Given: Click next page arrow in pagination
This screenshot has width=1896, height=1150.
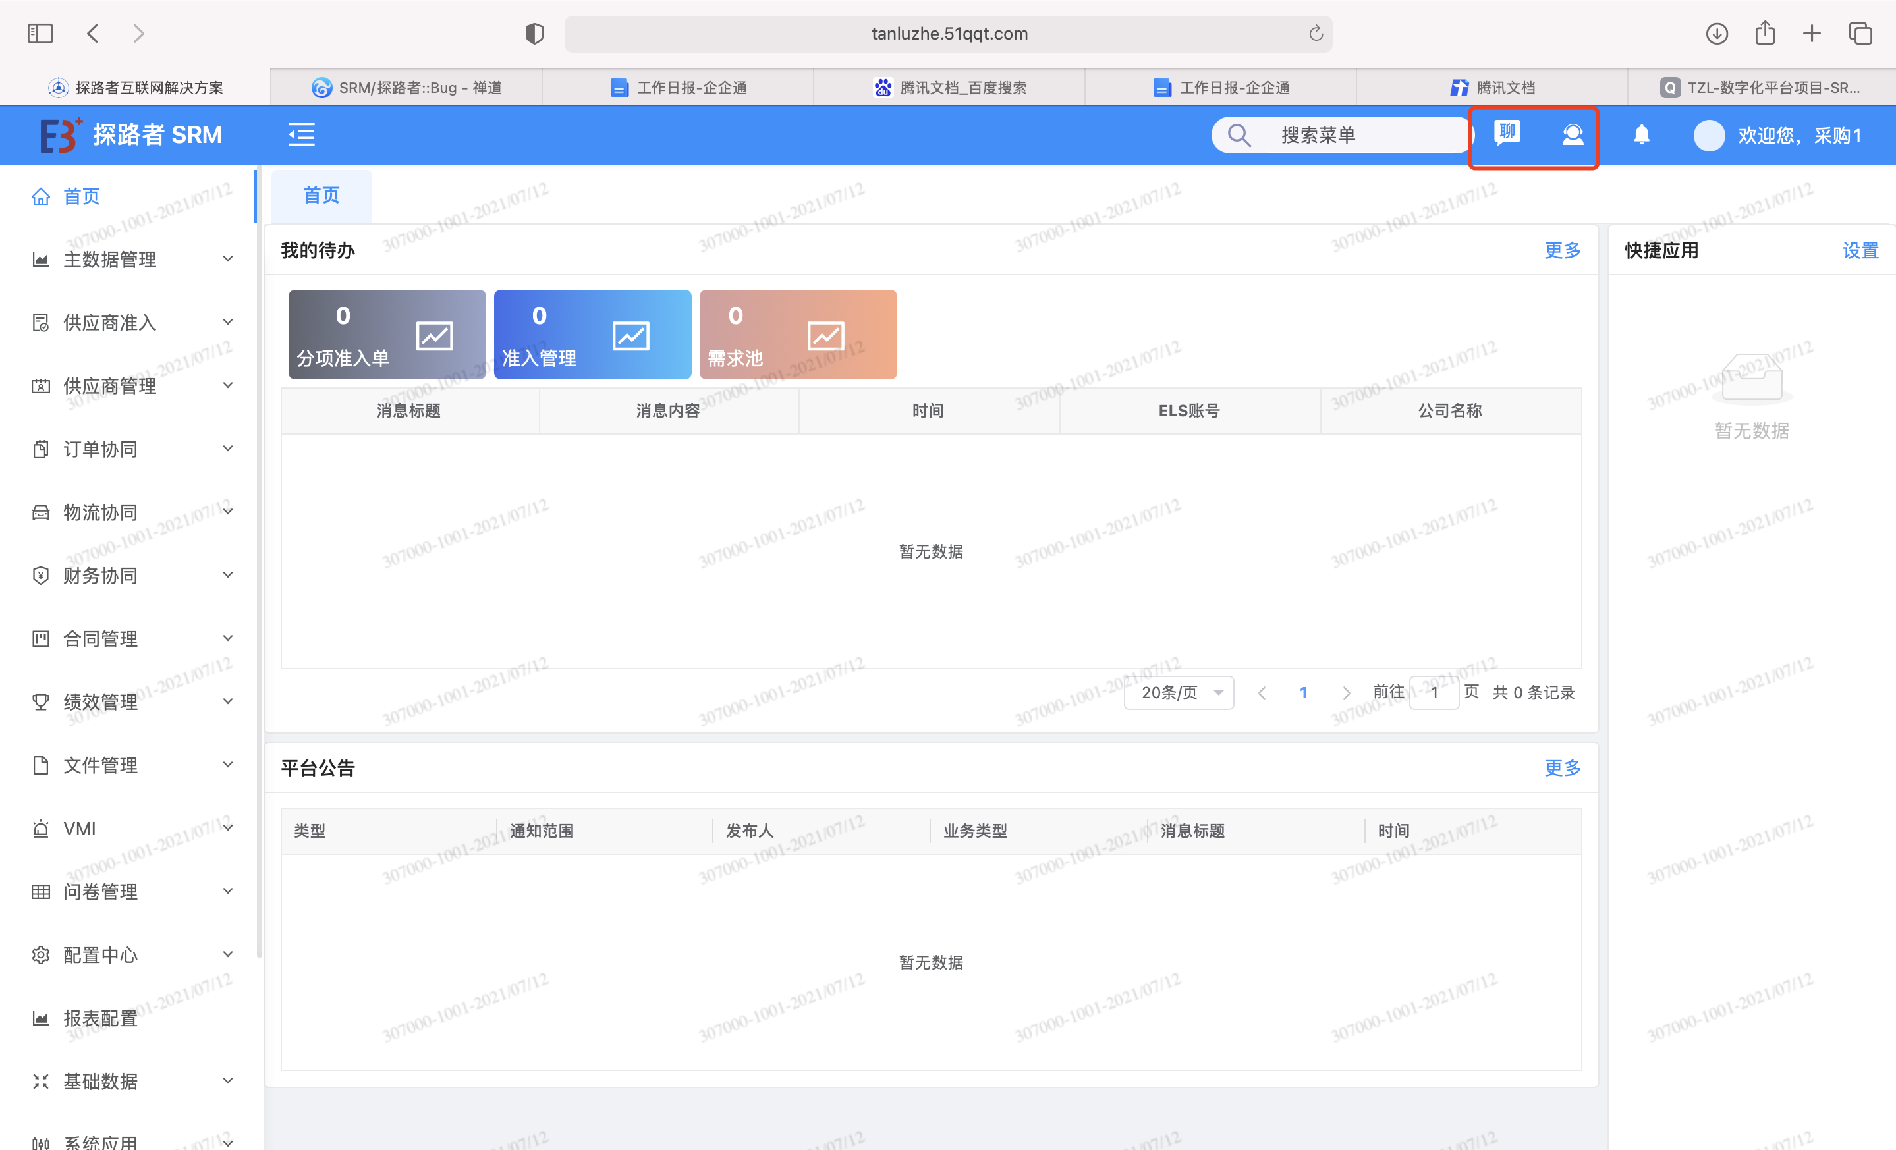Looking at the screenshot, I should coord(1346,692).
